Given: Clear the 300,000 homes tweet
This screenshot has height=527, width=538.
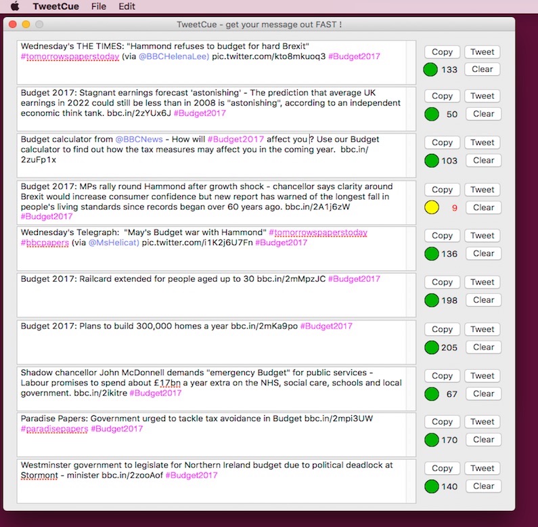Looking at the screenshot, I should (x=483, y=347).
